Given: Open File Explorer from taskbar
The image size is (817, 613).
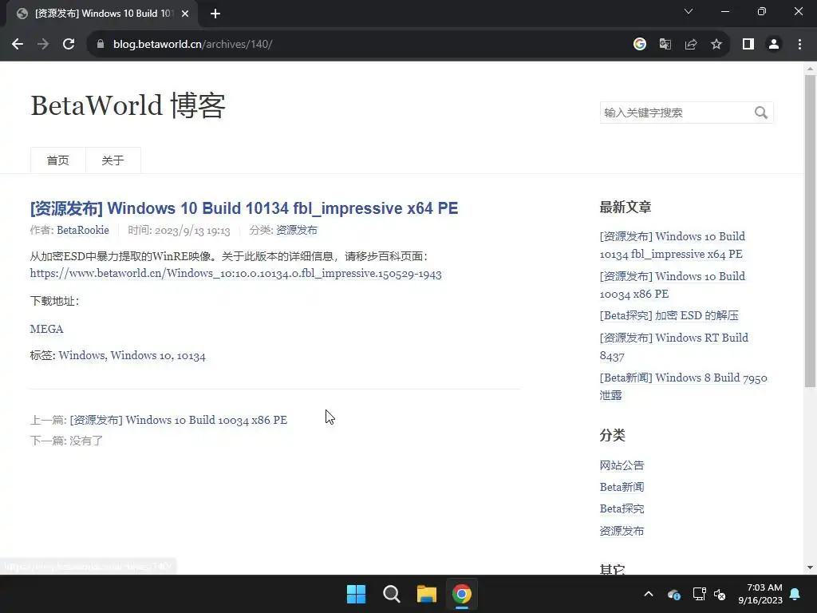Looking at the screenshot, I should (426, 594).
